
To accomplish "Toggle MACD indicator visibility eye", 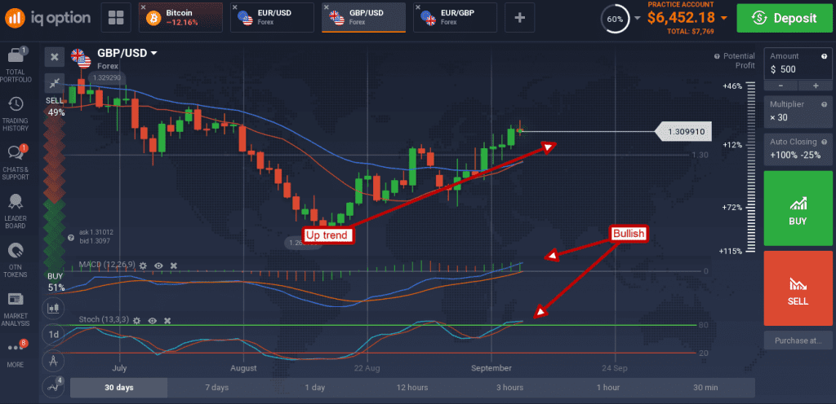I will (x=158, y=265).
